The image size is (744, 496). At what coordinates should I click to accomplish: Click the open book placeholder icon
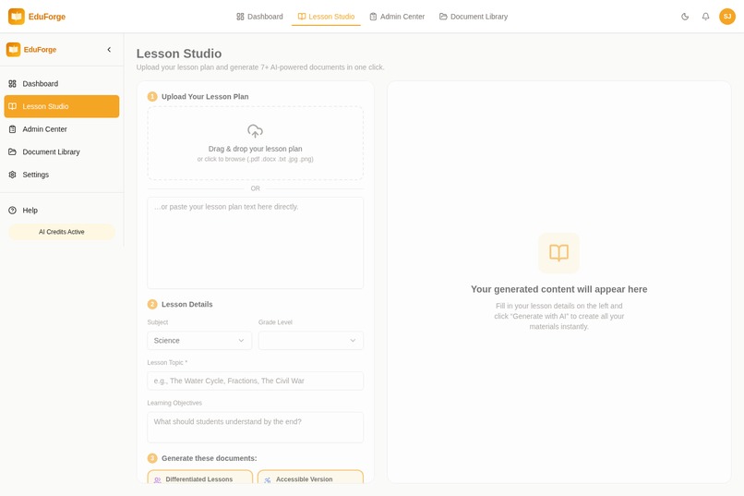[x=559, y=252]
